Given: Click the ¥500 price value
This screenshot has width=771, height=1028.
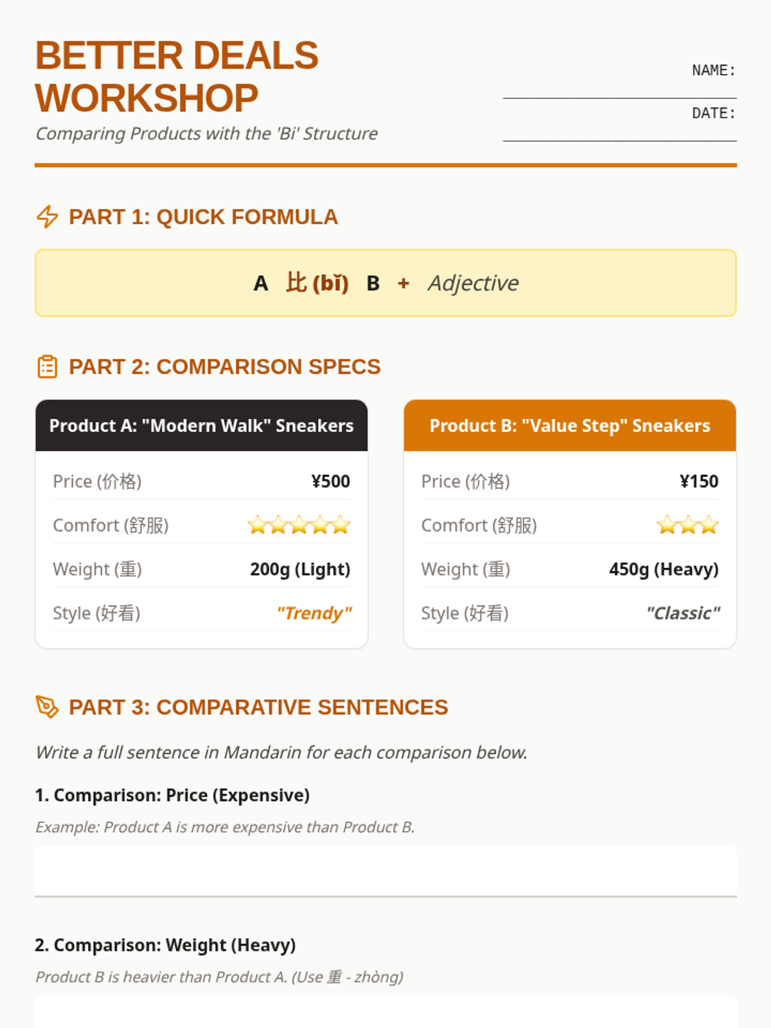Looking at the screenshot, I should (x=330, y=481).
